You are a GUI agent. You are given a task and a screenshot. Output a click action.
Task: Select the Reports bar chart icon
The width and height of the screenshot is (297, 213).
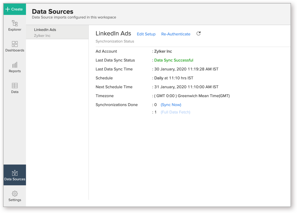(15, 65)
